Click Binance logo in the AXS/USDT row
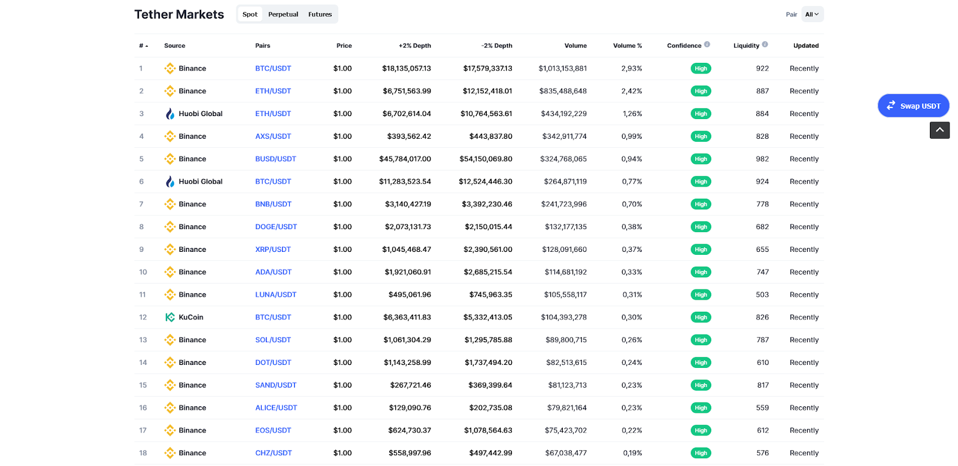This screenshot has height=466, width=958. click(x=170, y=136)
